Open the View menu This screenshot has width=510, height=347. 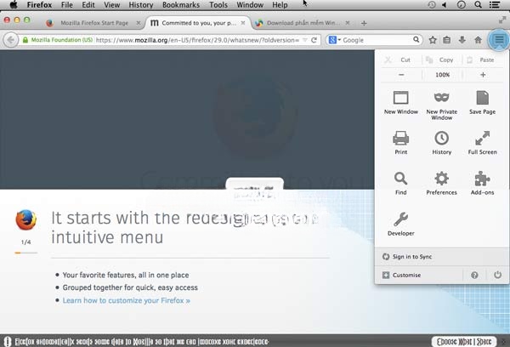[112, 5]
